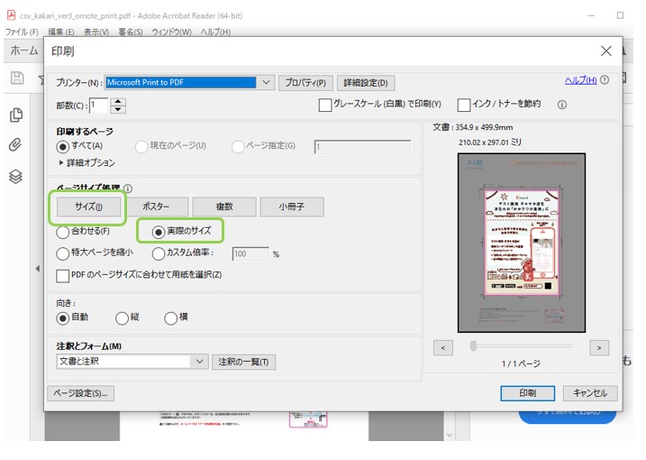Open the attachments paperclip sidebar icon

(15, 145)
